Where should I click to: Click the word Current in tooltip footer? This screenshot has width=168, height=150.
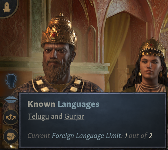39,136
